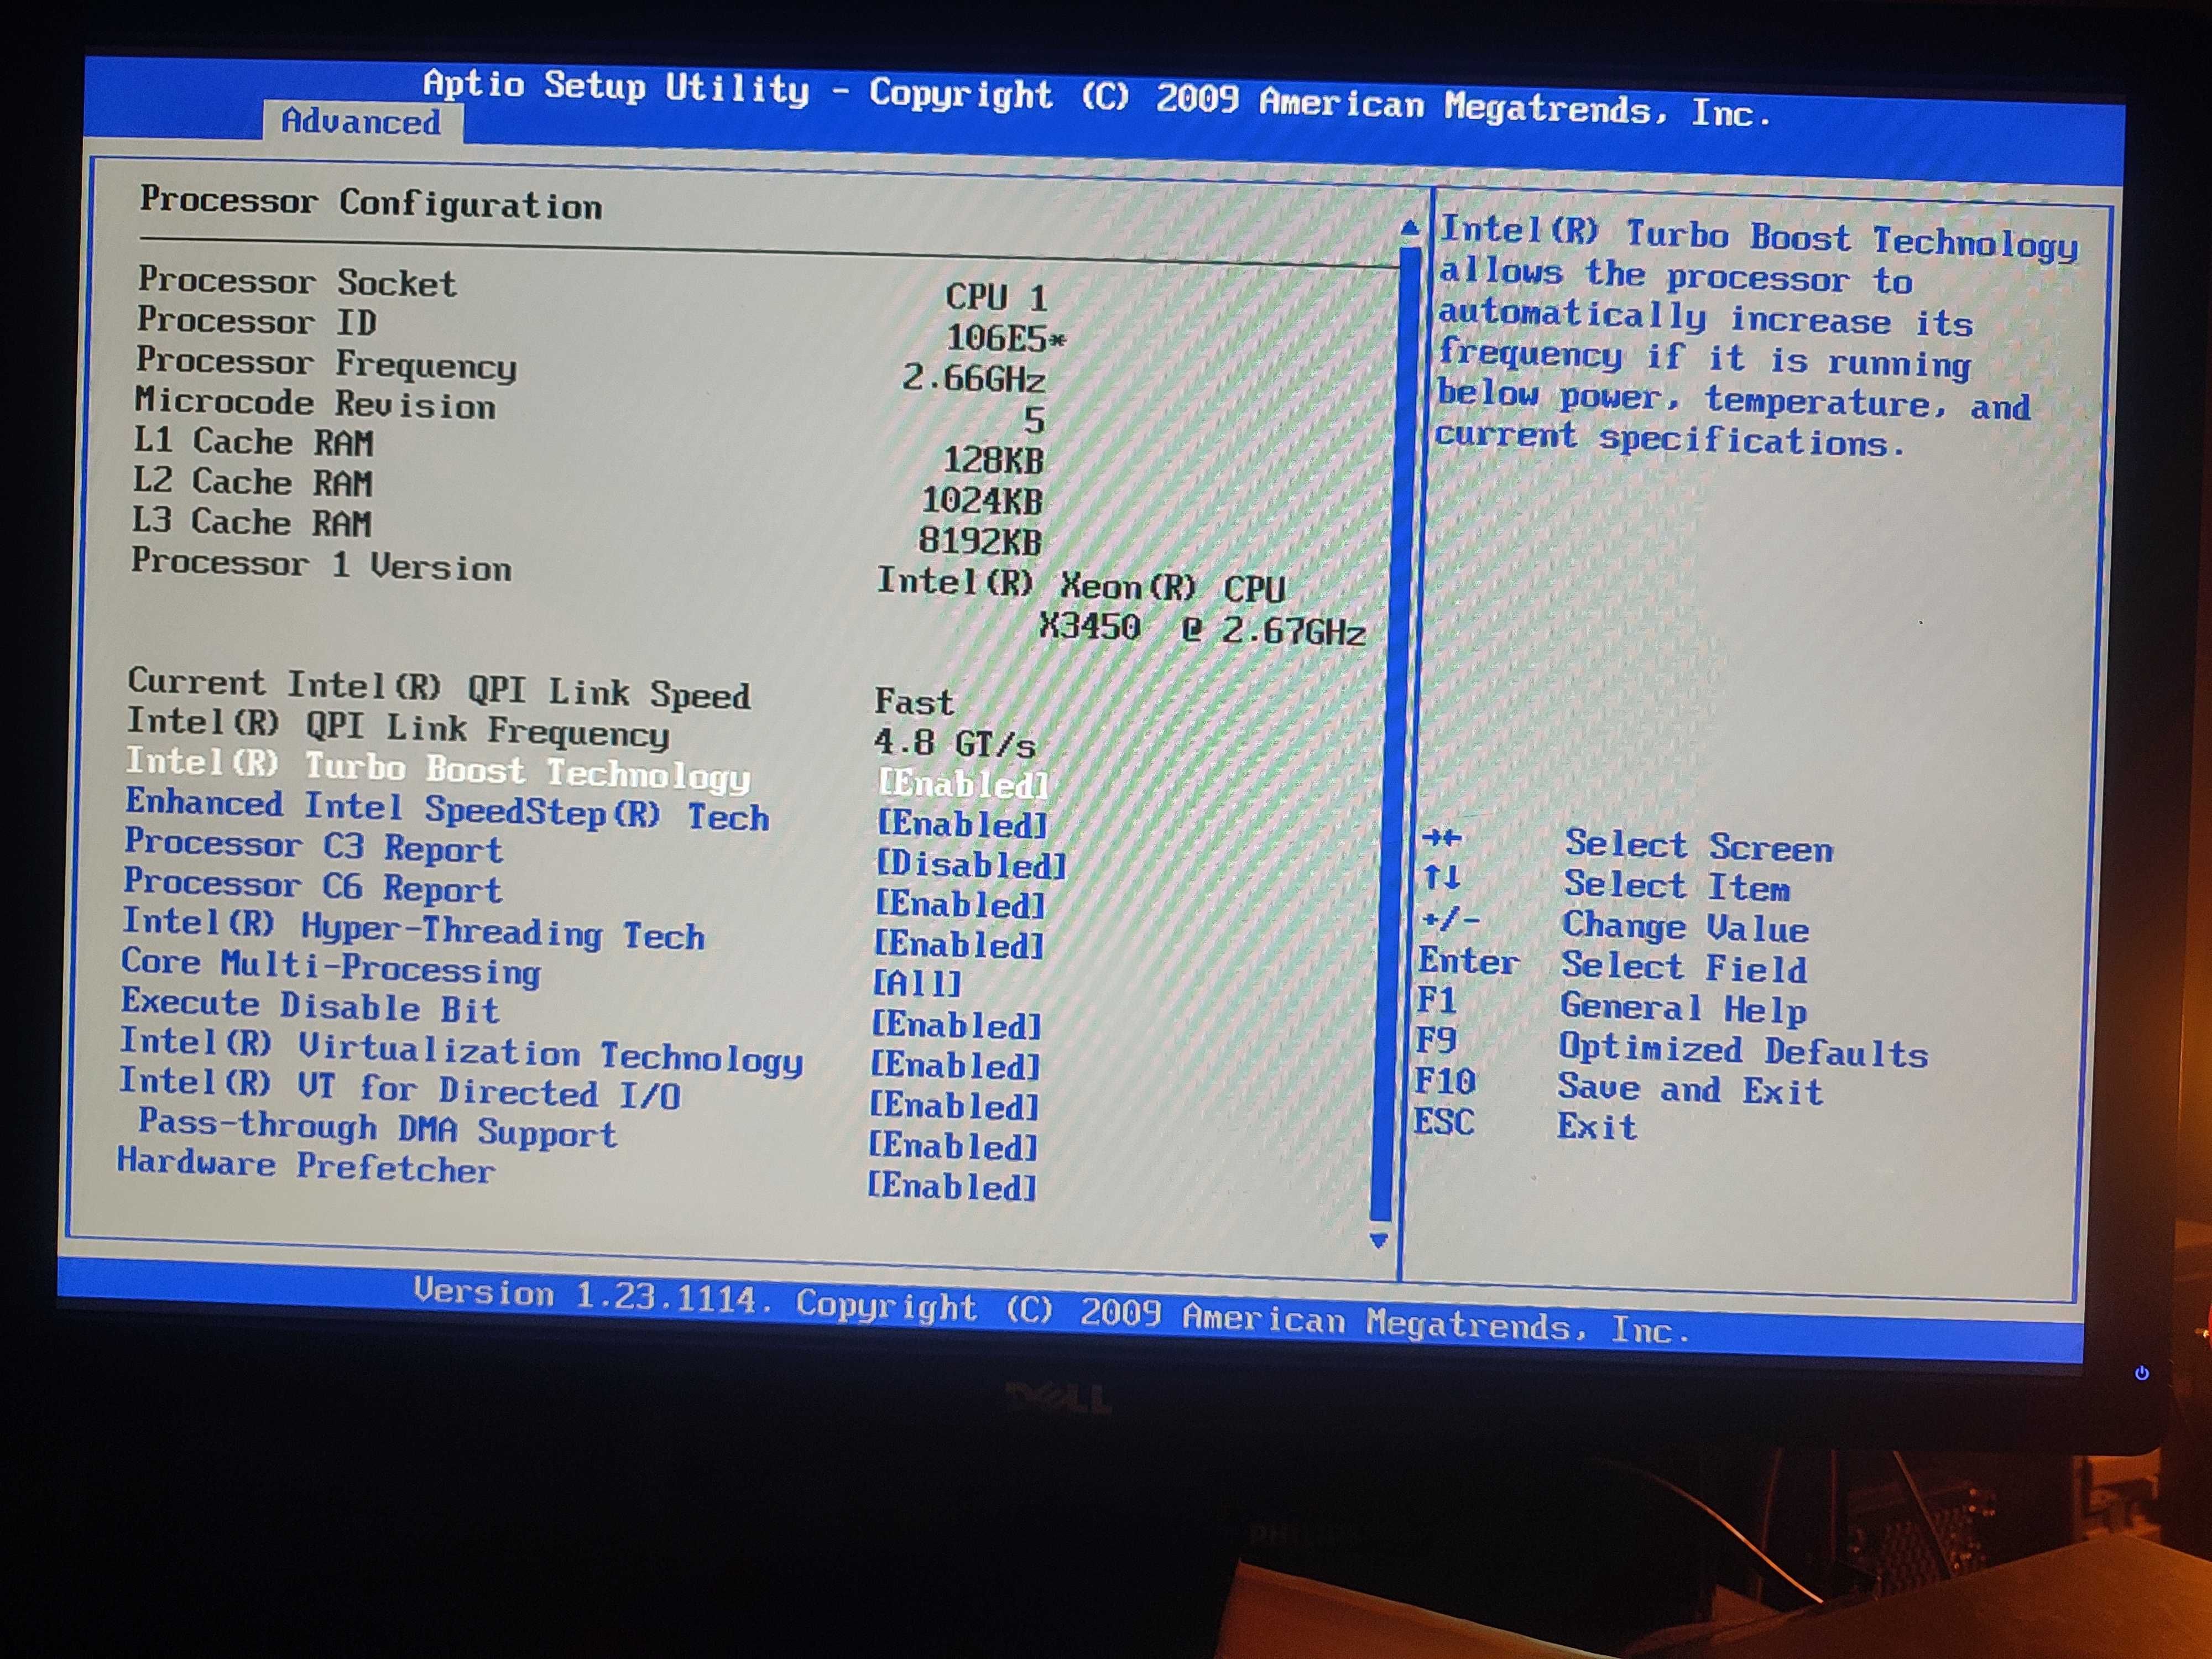Click the +/- Change Value key hint

[1450, 918]
